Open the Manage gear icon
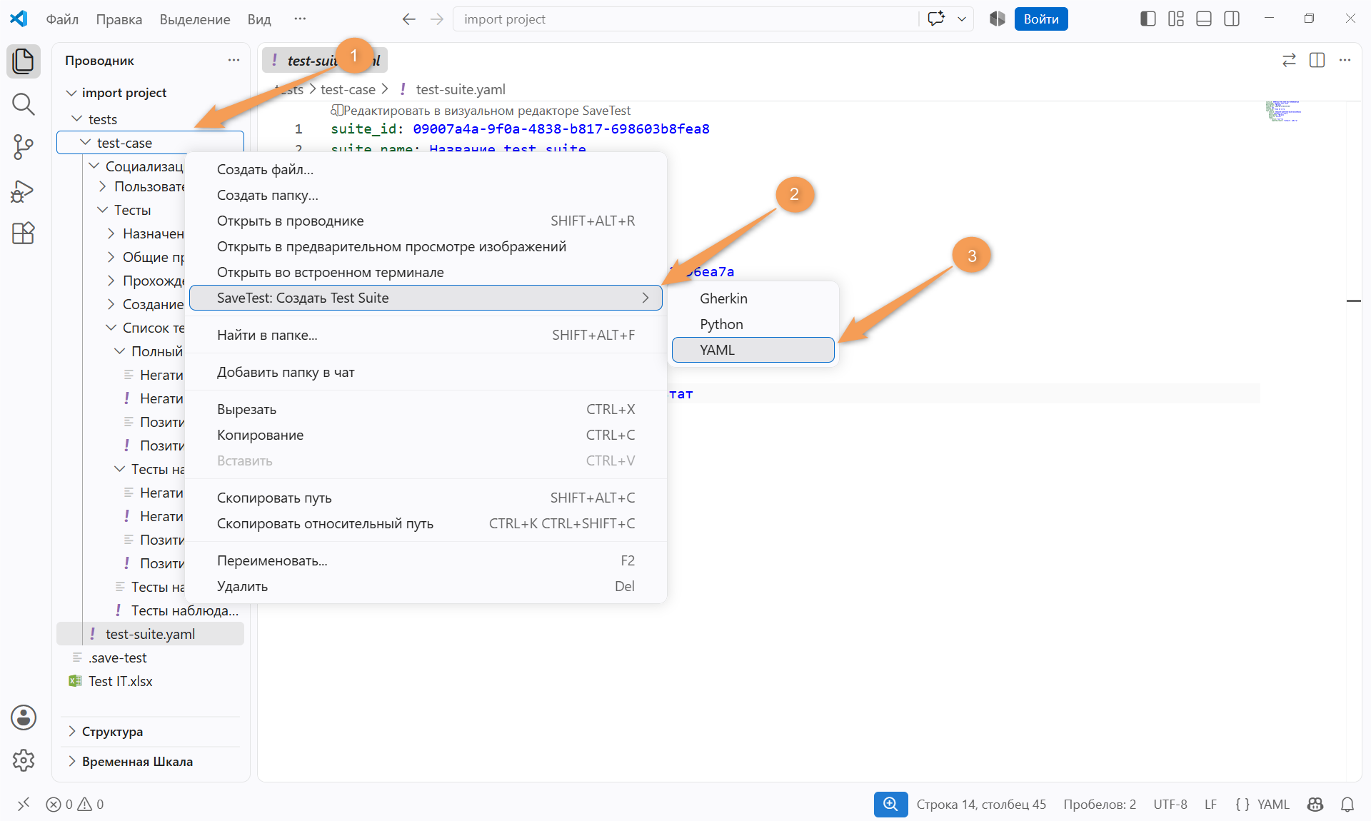1371x821 pixels. (x=24, y=760)
